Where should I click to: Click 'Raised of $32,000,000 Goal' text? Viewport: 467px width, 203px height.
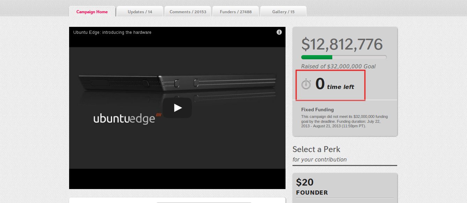338,66
